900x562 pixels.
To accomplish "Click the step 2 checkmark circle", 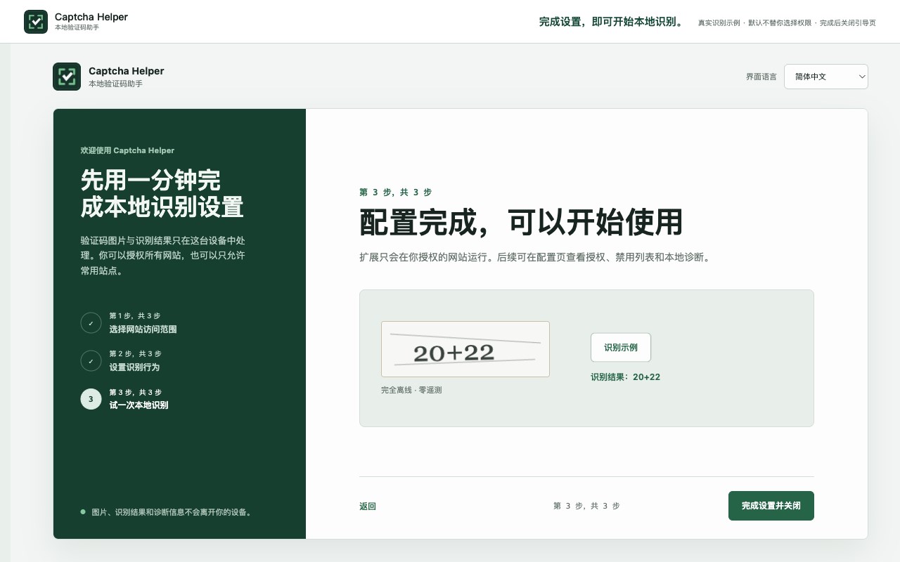I will coord(91,360).
